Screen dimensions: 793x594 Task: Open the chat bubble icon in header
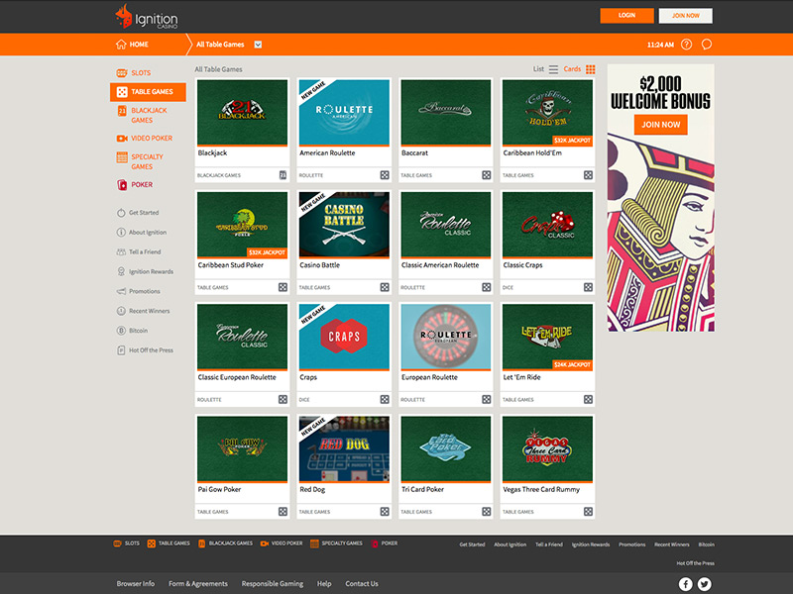(707, 45)
